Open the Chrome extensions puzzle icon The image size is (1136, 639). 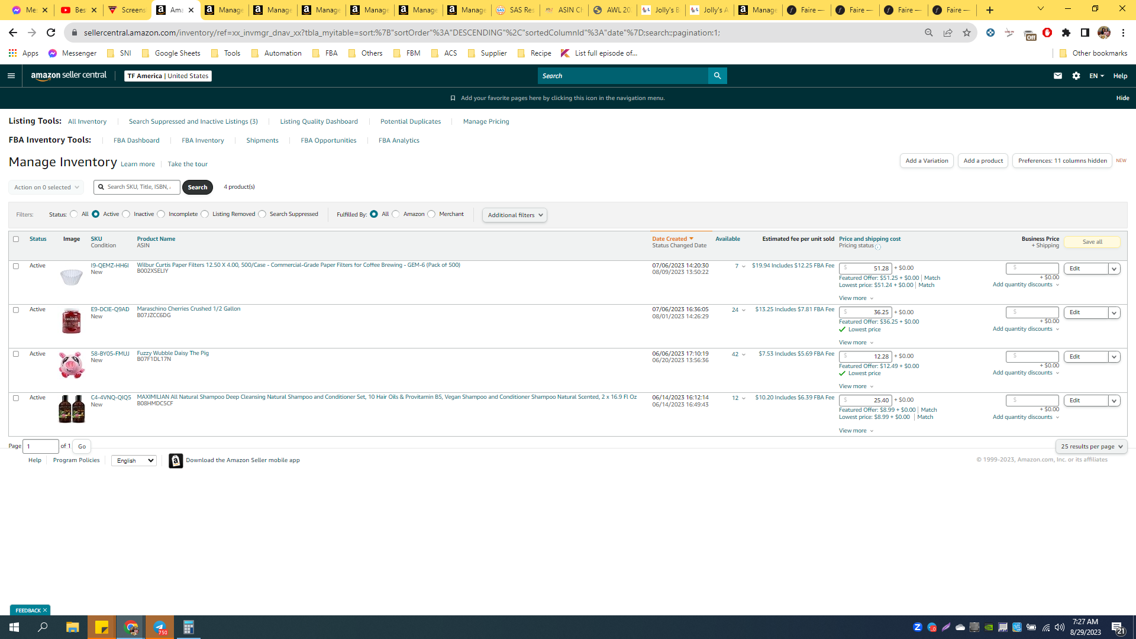(x=1066, y=33)
